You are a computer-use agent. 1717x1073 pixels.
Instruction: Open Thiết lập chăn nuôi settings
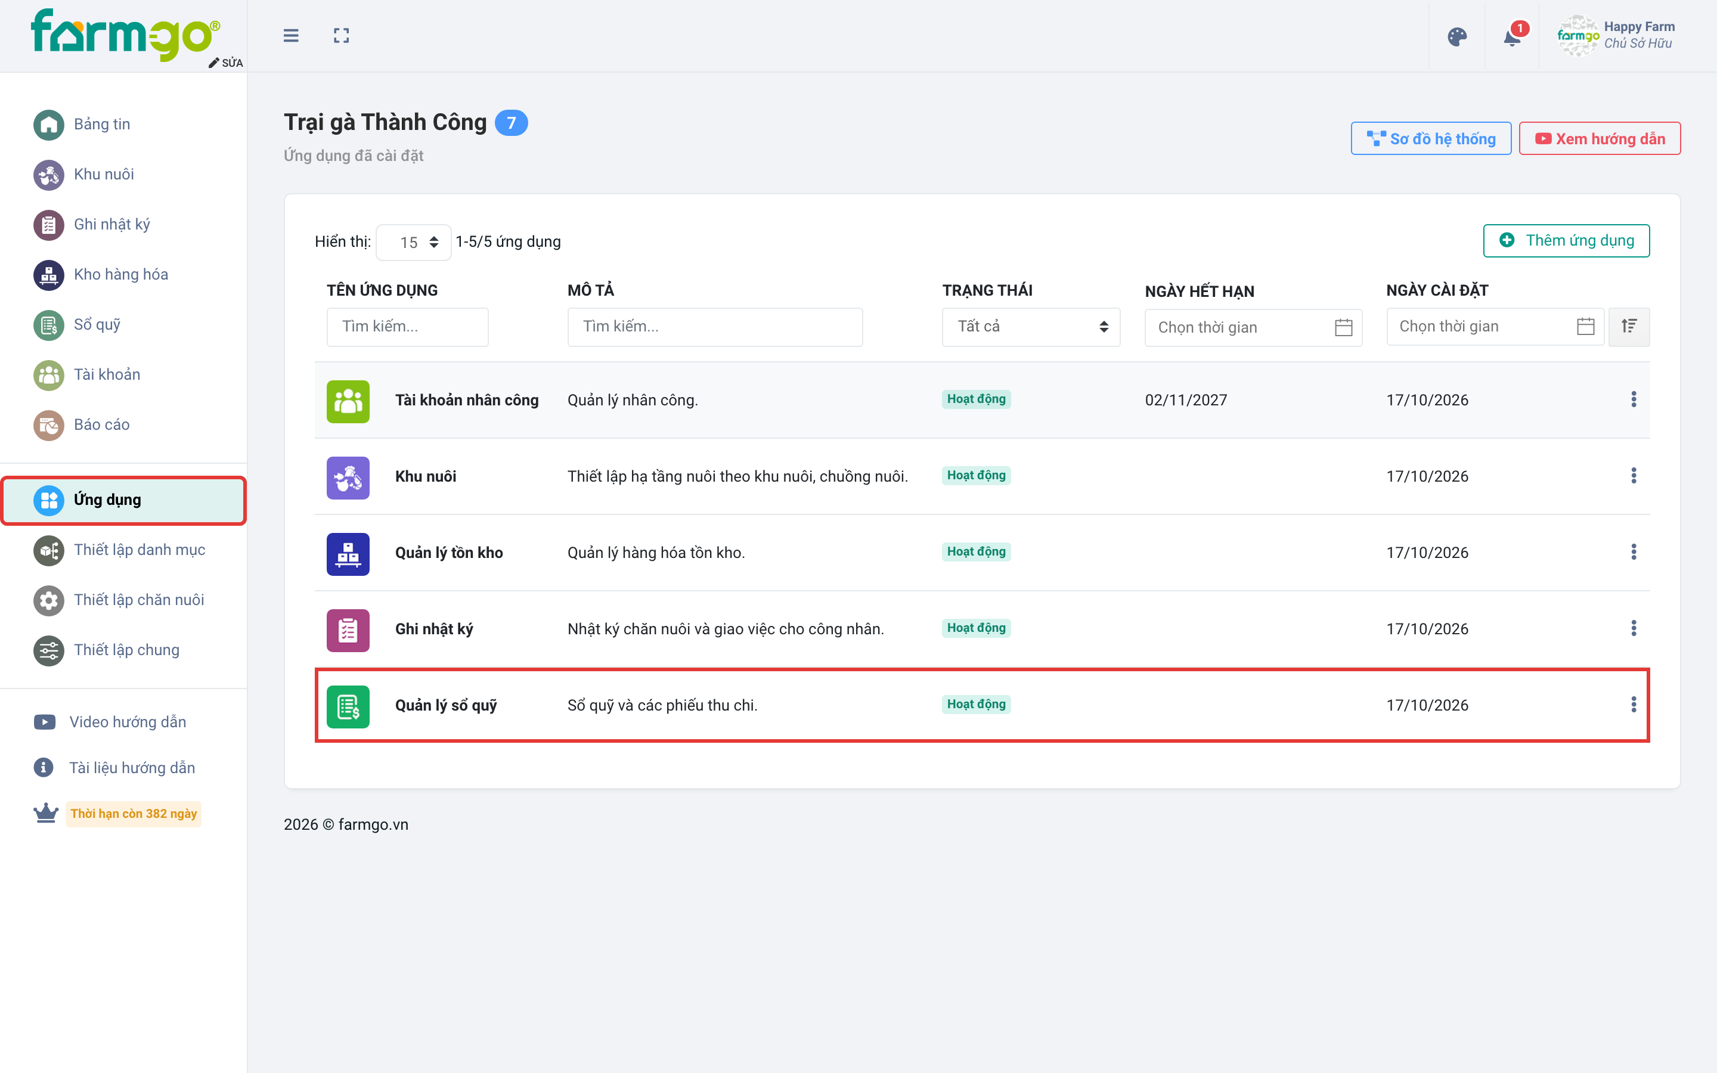click(119, 600)
